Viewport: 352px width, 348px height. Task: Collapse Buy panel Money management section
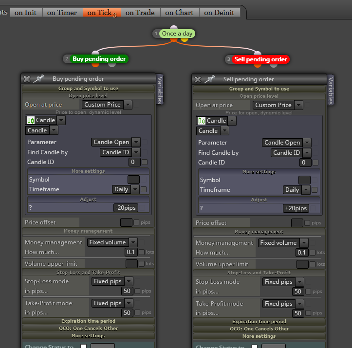[88, 231]
